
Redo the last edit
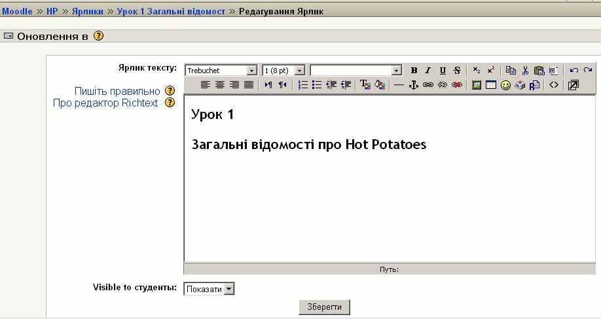coord(588,71)
